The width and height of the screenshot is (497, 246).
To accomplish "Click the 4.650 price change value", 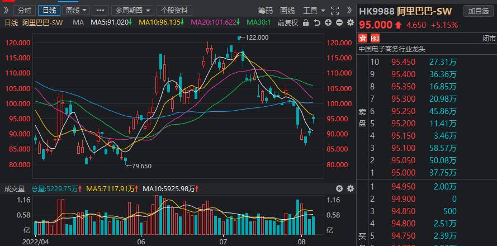I will (415, 25).
